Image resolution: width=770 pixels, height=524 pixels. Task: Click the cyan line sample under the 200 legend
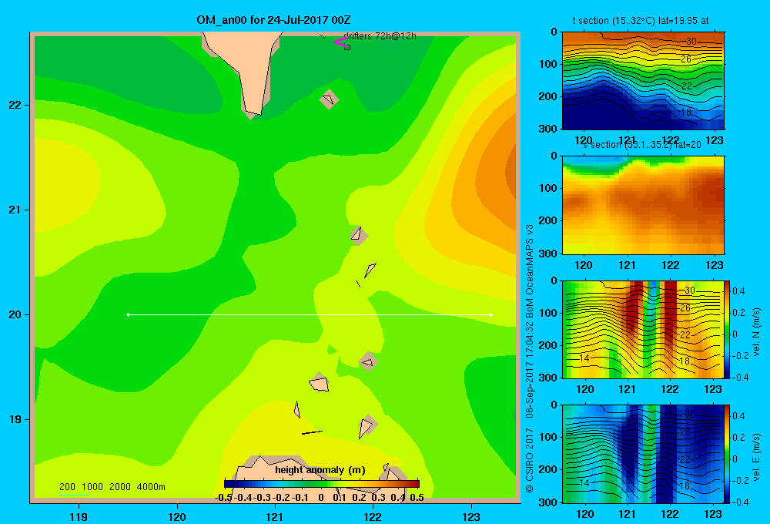click(x=74, y=495)
